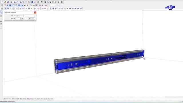Screen dimensions: 183x103
Task: Switch to the Вид спереди tab
Action: tap(30, 99)
